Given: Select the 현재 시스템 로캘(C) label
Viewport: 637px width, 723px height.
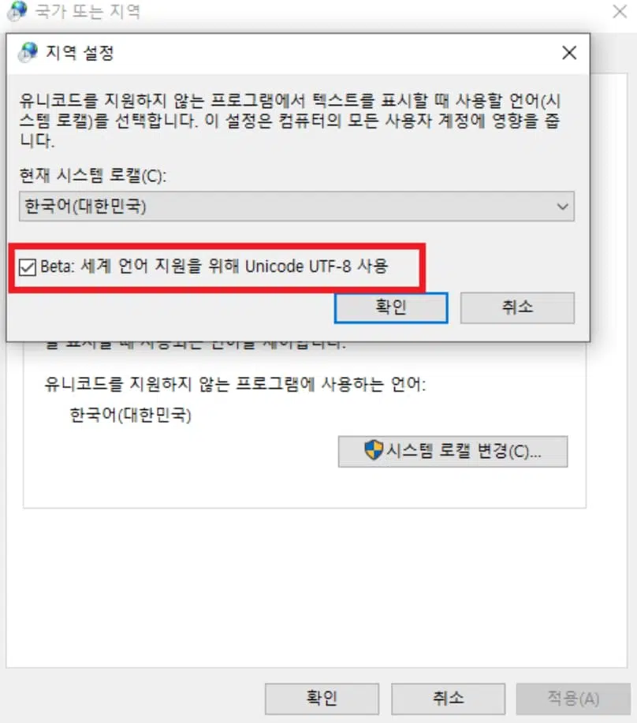Looking at the screenshot, I should point(93,175).
